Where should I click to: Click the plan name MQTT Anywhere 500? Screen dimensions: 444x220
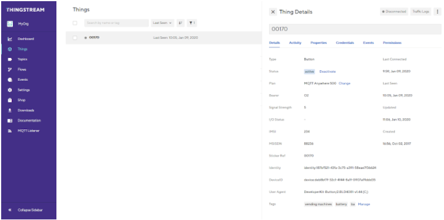pyautogui.click(x=320, y=84)
